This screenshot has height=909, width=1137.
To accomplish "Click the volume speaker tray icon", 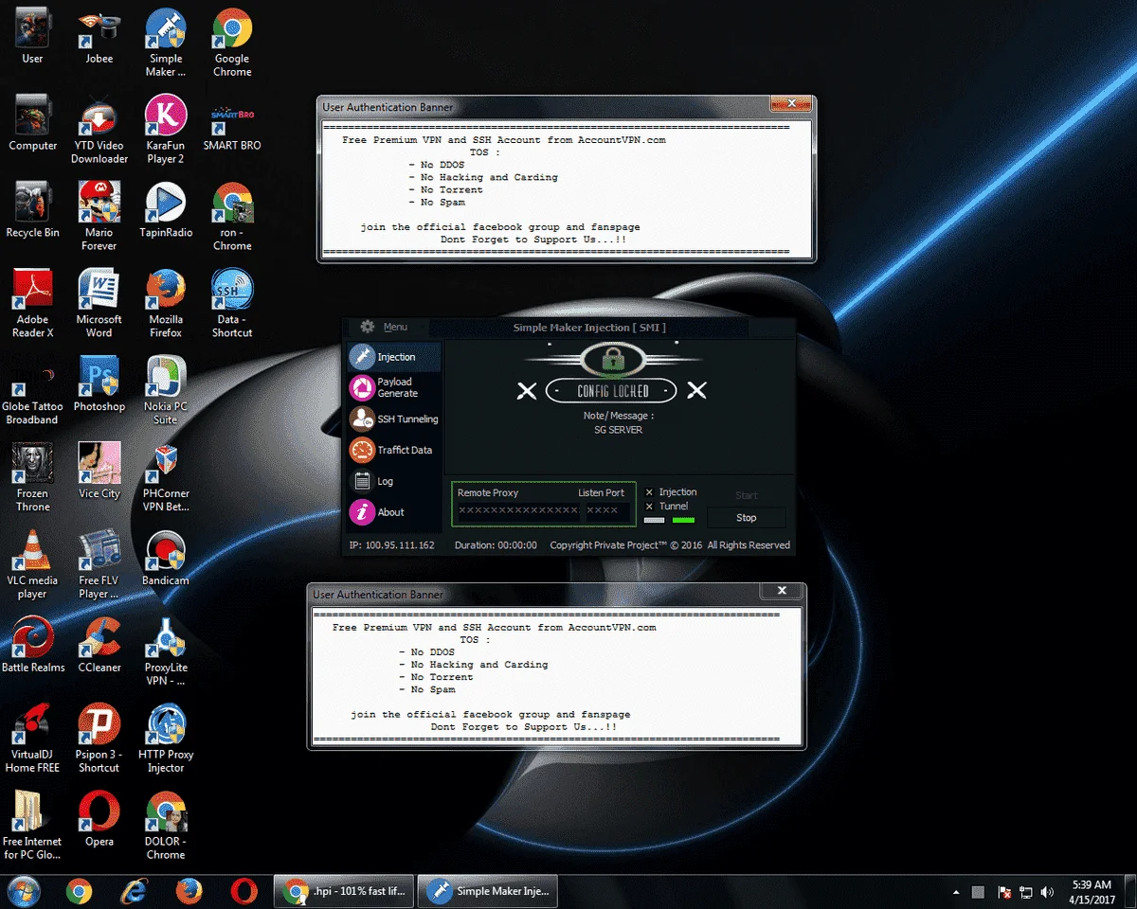I will pos(1047,892).
